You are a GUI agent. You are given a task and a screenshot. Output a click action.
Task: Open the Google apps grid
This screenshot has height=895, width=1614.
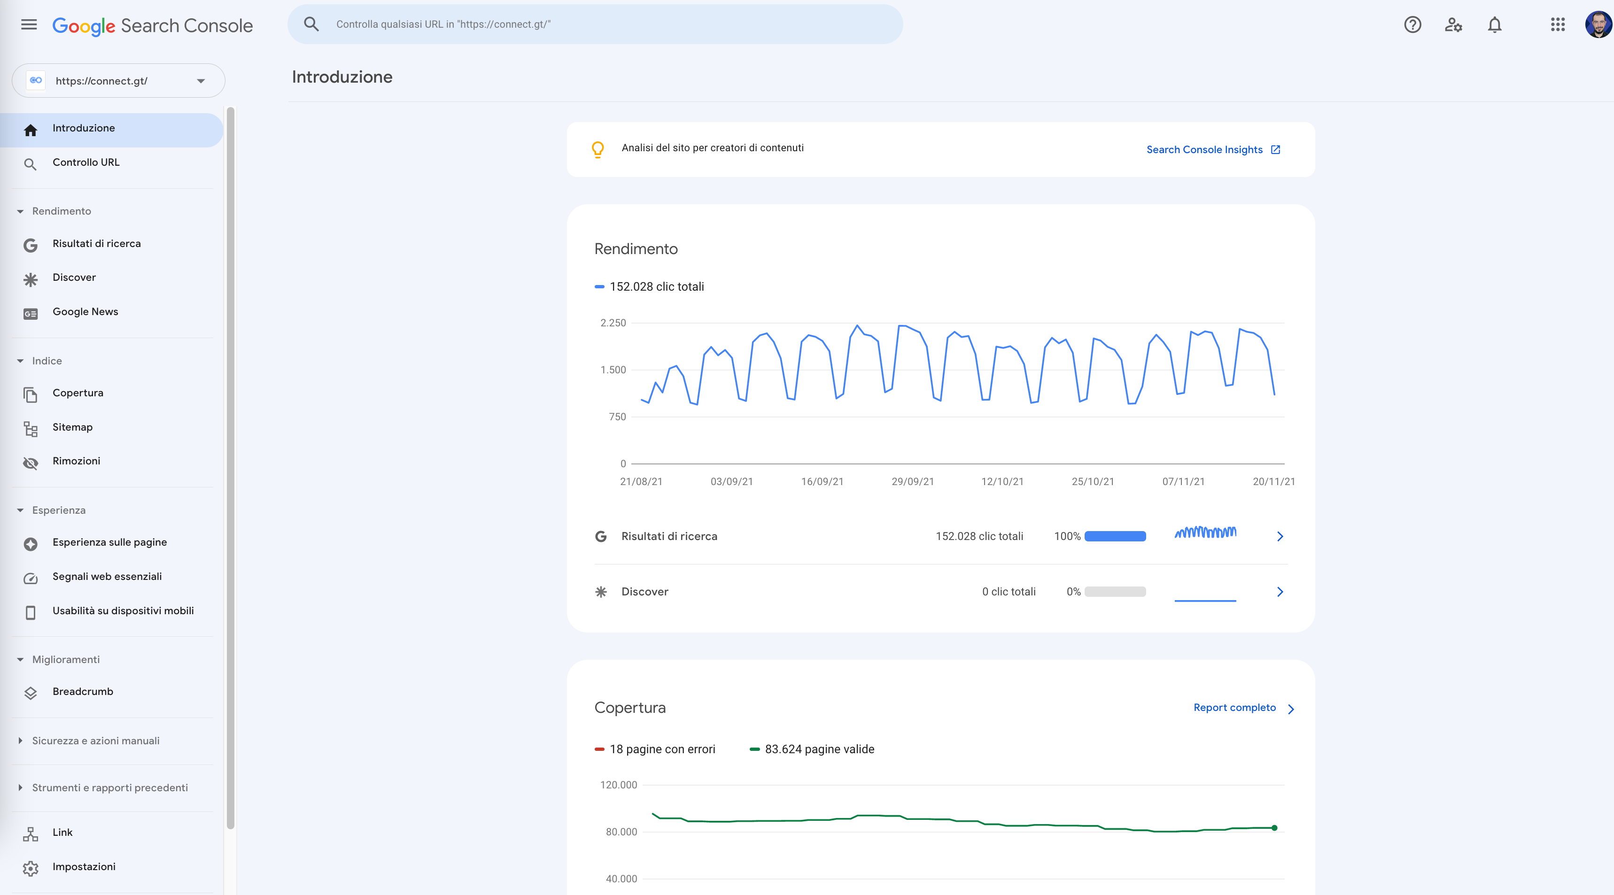[x=1558, y=25]
